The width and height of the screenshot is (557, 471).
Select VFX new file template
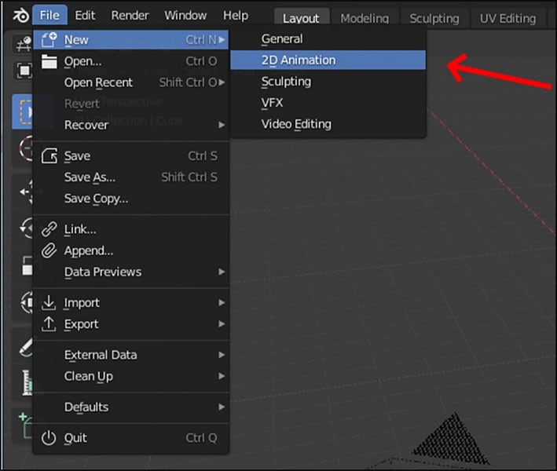pos(328,103)
